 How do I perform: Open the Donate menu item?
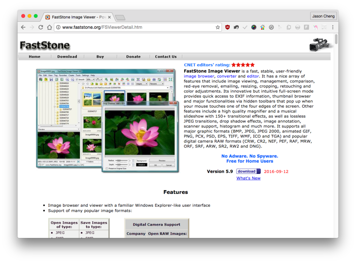pos(133,57)
